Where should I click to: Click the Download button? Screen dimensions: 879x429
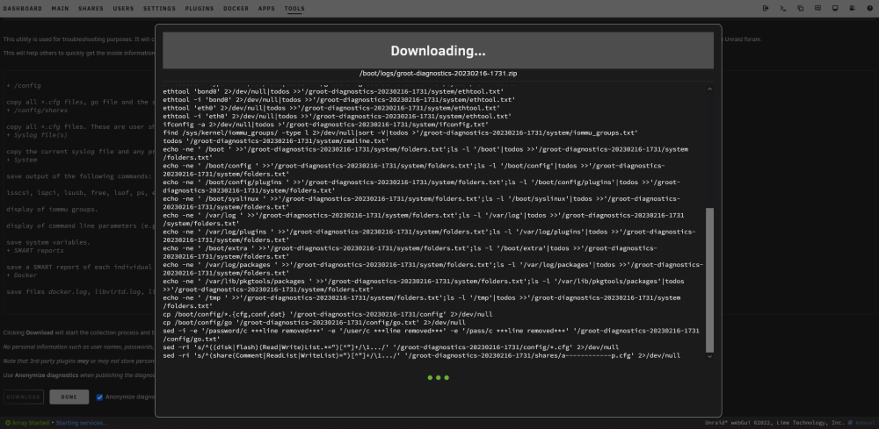click(x=24, y=397)
